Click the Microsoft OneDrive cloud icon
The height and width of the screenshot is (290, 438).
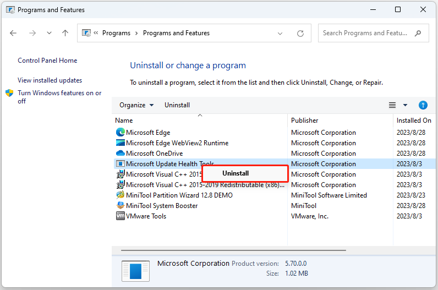(x=121, y=153)
